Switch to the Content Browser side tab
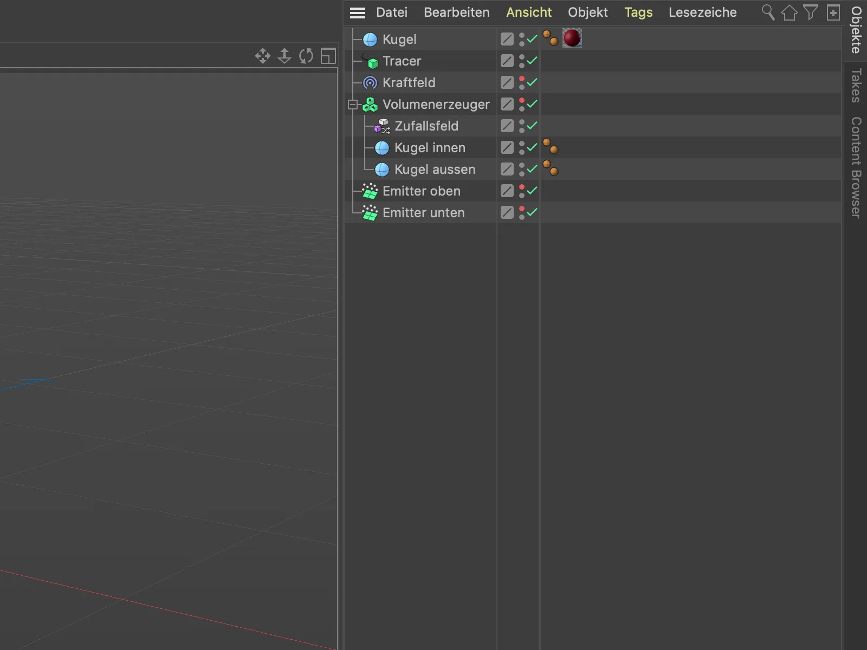The height and width of the screenshot is (650, 867). tap(856, 167)
